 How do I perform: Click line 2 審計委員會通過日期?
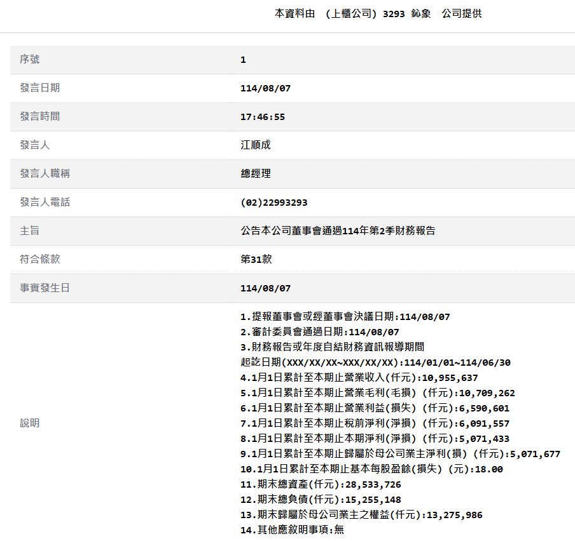coord(320,332)
